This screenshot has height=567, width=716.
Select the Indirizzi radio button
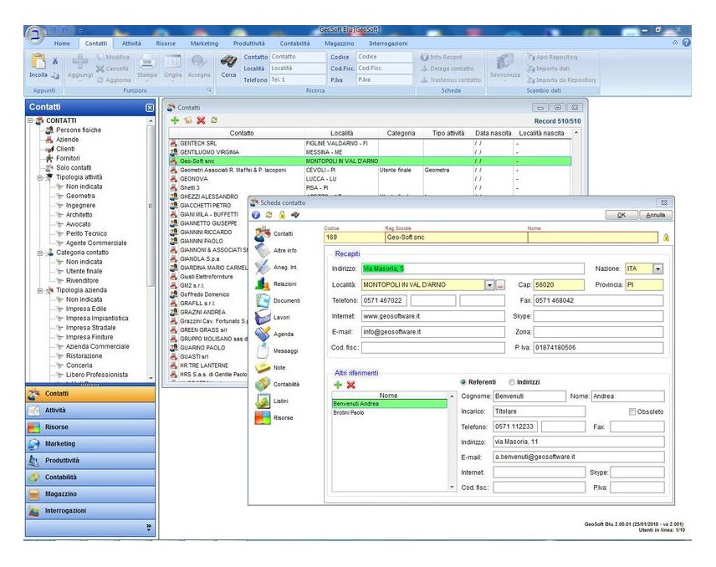[x=512, y=382]
